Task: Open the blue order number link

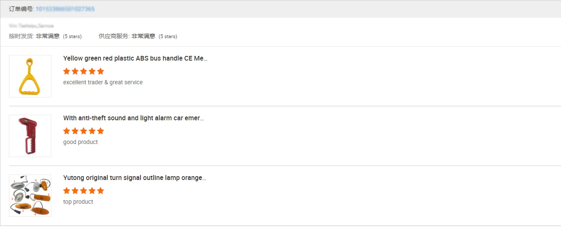Action: [65, 9]
